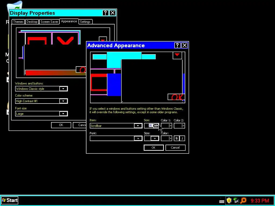The image size is (275, 206).
Task: Toggle the Bold B font button
Action: (x=177, y=138)
